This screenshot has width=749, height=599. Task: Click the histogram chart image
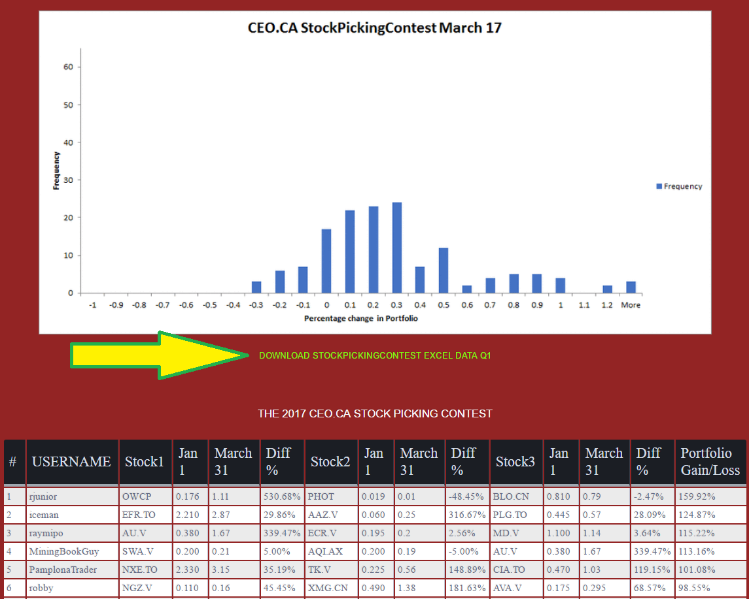375,172
